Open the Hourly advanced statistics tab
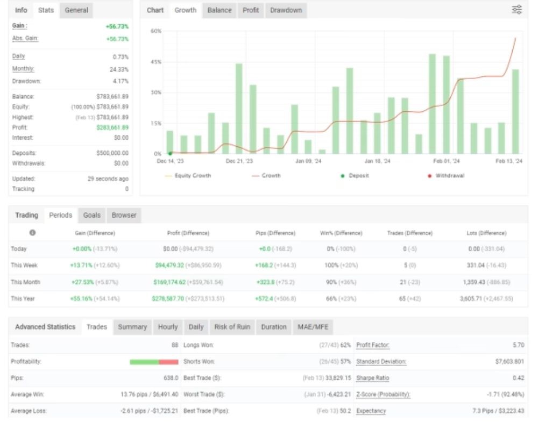The width and height of the screenshot is (538, 429). tap(167, 327)
